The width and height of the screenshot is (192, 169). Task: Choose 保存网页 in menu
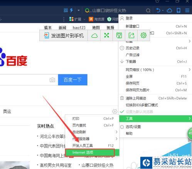155,83
